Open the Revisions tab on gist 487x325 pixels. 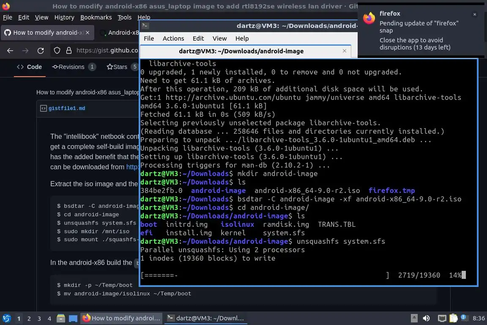pos(74,67)
